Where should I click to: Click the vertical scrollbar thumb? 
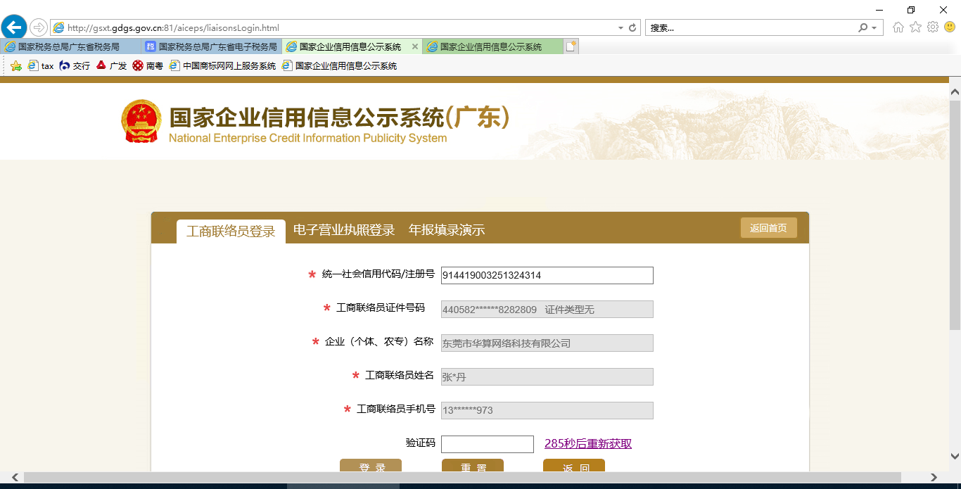[x=955, y=215]
